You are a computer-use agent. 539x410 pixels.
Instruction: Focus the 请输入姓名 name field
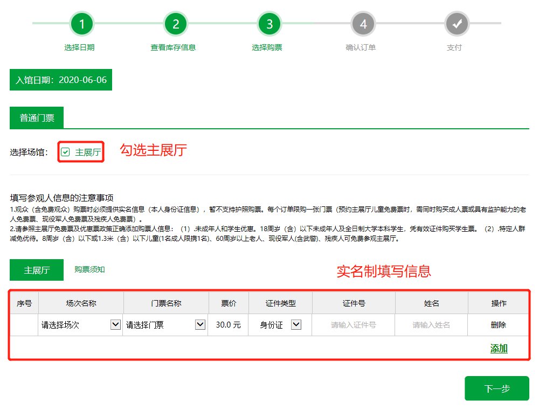click(x=431, y=325)
